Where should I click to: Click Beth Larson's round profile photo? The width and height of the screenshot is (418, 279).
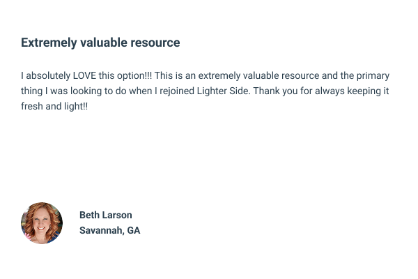pyautogui.click(x=42, y=223)
